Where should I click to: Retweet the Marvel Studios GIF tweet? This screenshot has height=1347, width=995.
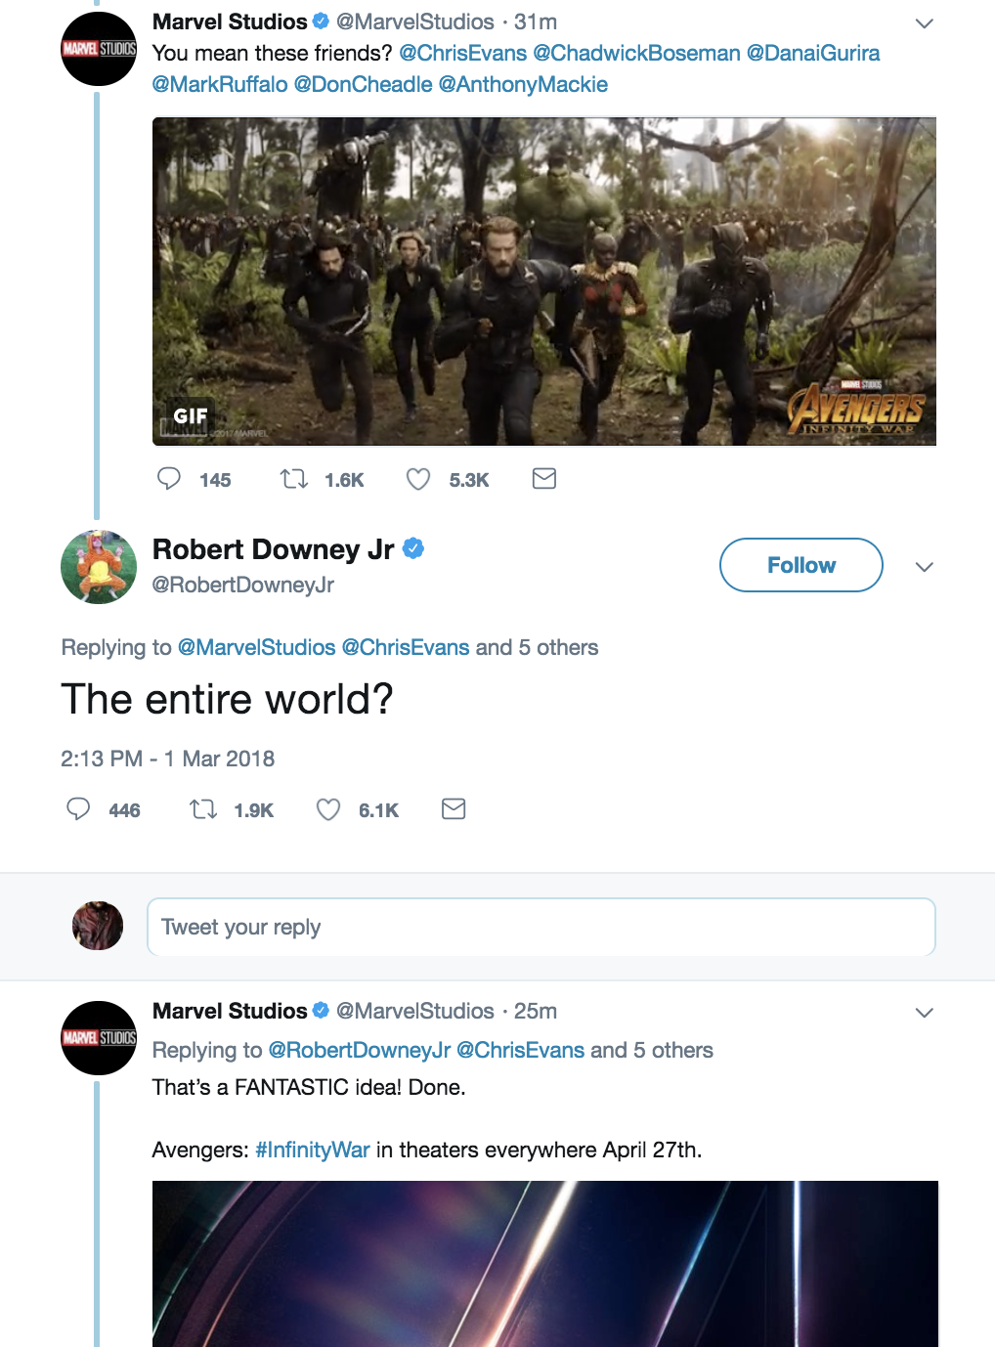[x=293, y=479]
